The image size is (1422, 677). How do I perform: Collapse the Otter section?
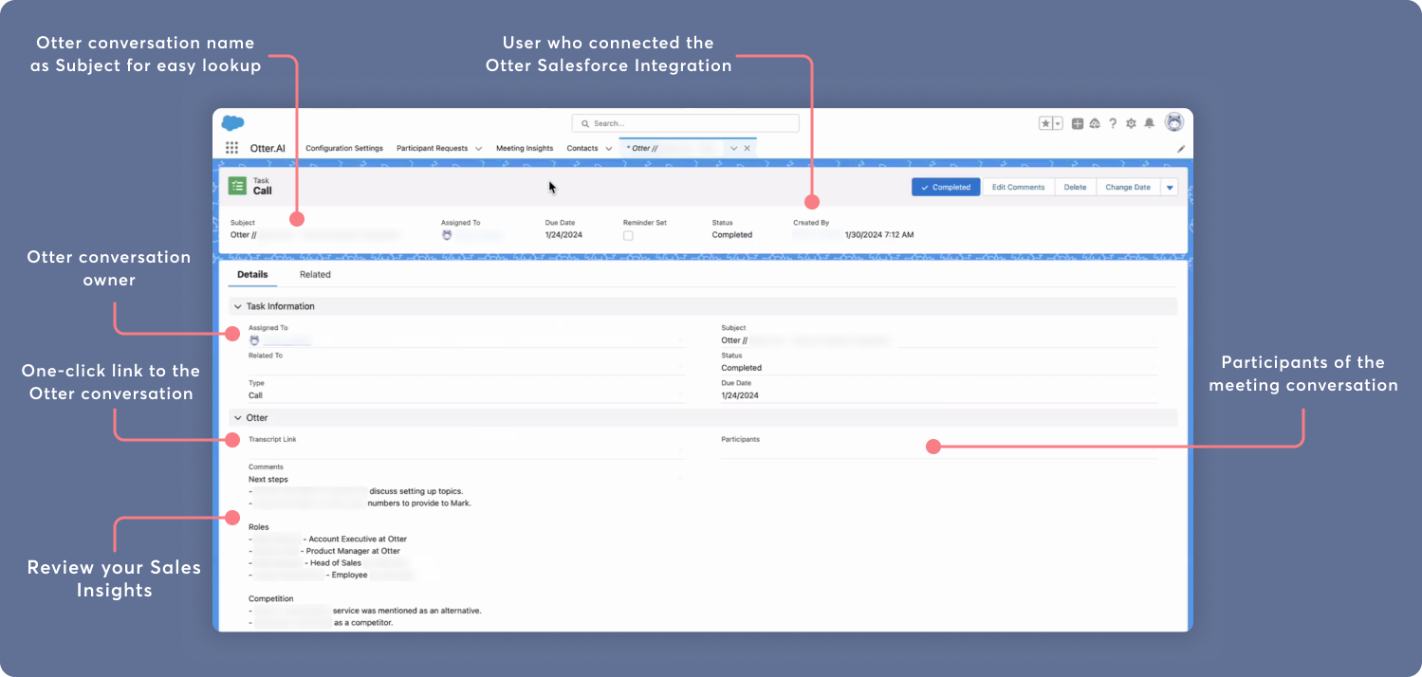tap(238, 417)
